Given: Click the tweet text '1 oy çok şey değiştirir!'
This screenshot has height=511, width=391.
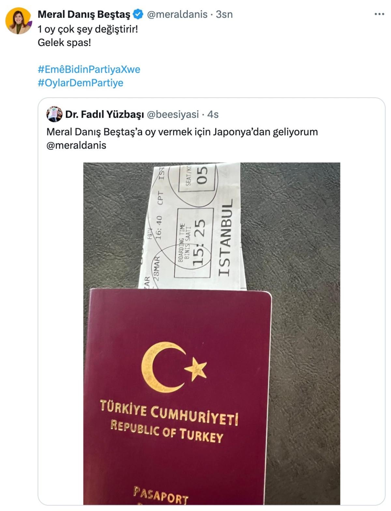Looking at the screenshot, I should tap(88, 29).
